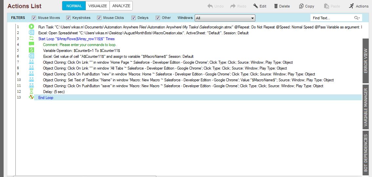Viewport: 372px width, 177px height.
Task: Open the Windows filter dropdown showing All
Action: (x=225, y=18)
